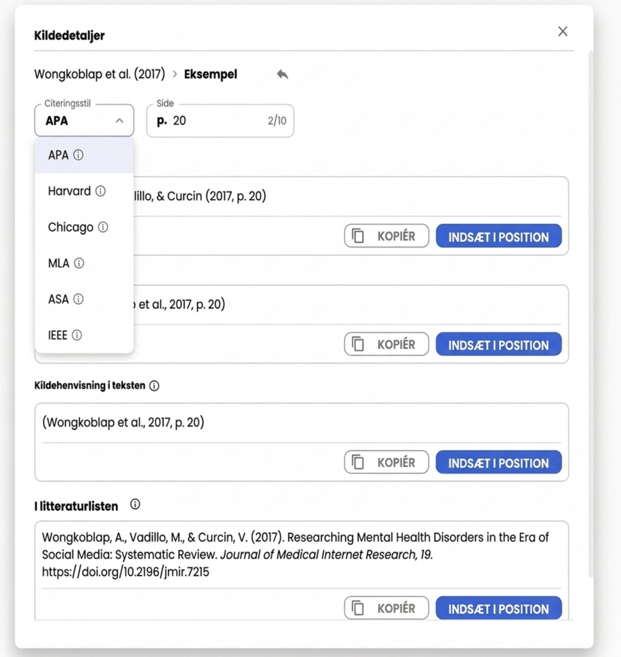The width and height of the screenshot is (621, 657).
Task: Click the info icon beside Chicago
Action: coord(103,227)
